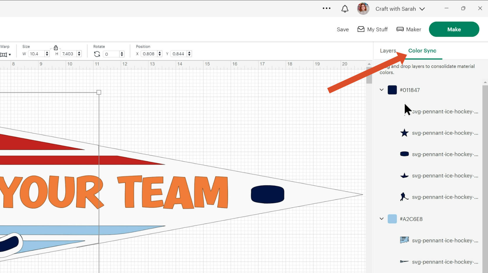The width and height of the screenshot is (488, 273).
Task: Open the three-dot overflow menu
Action: tap(327, 8)
